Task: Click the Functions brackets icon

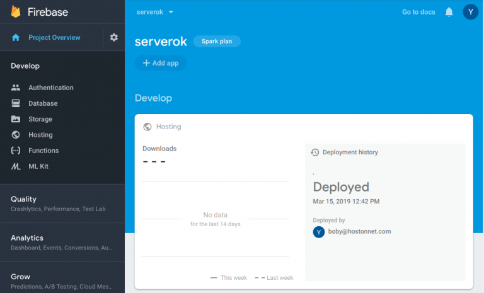Action: point(16,151)
